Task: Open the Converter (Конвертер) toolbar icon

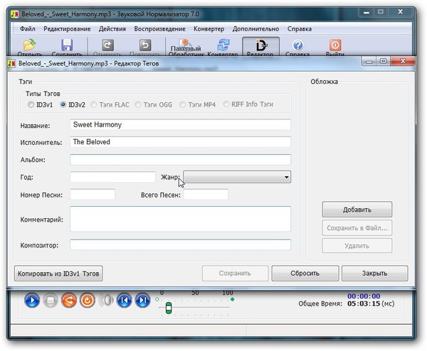Action: pos(222,48)
